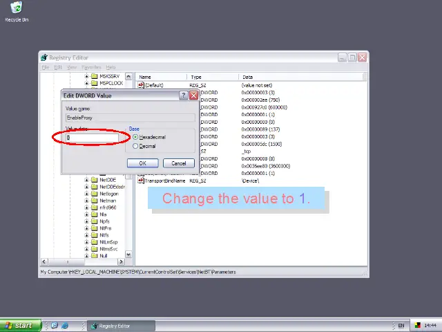
Task: Click the 14:44 taskbar clock
Action: [x=430, y=326]
